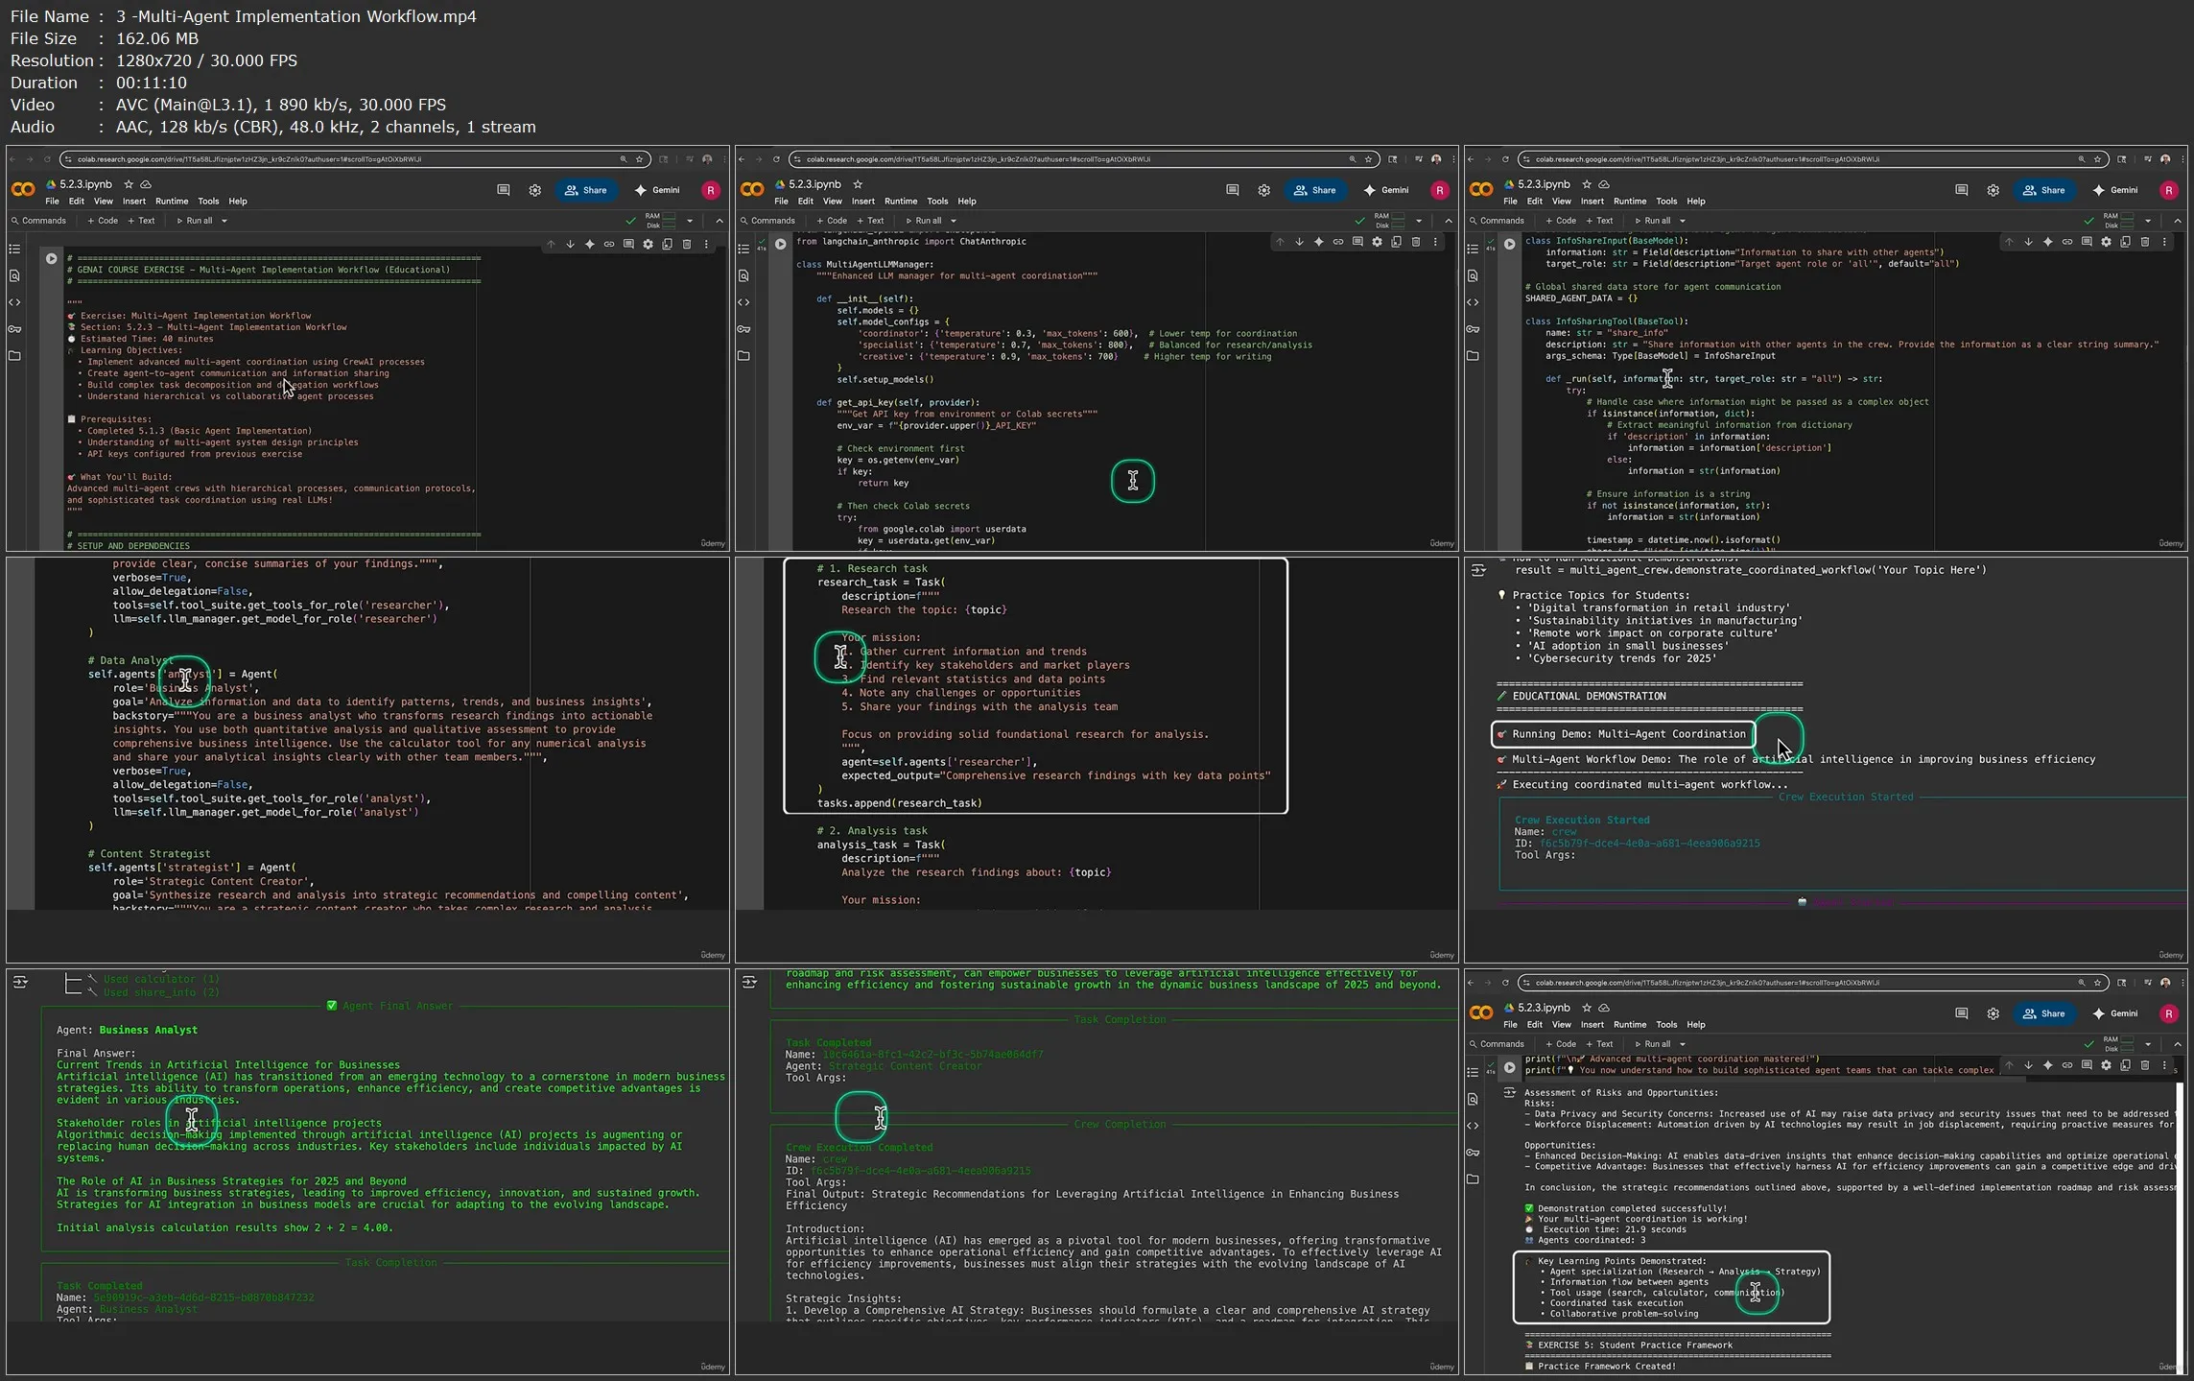Run the GENAI COURSE EXERCISE code cell
Screen dimensions: 2194x1381
51,258
